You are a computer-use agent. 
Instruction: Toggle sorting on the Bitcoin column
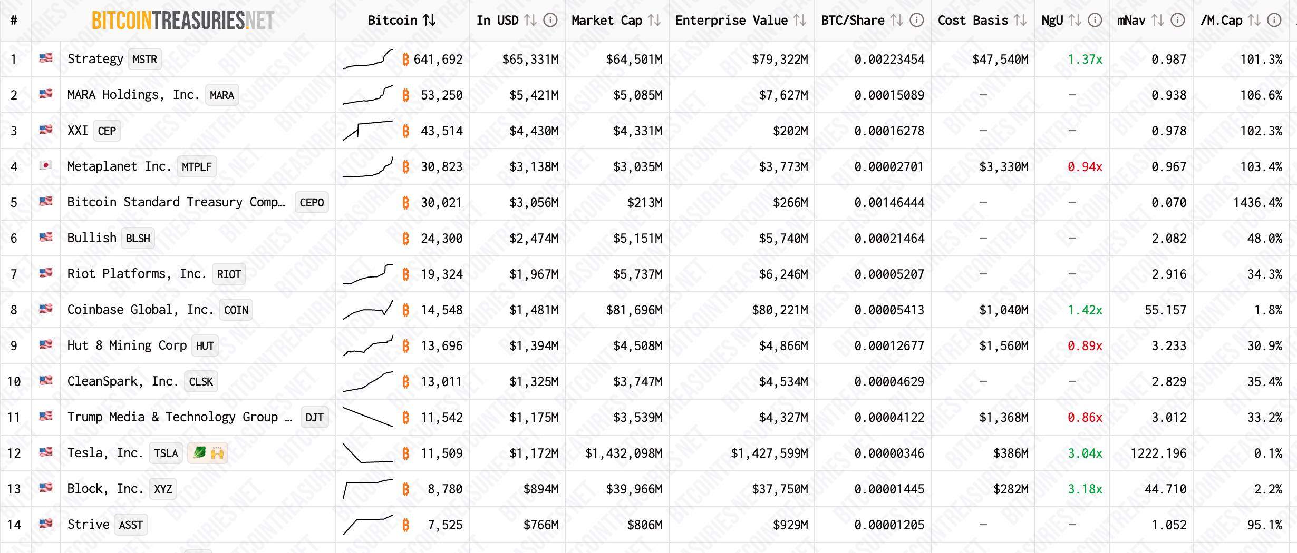(428, 20)
